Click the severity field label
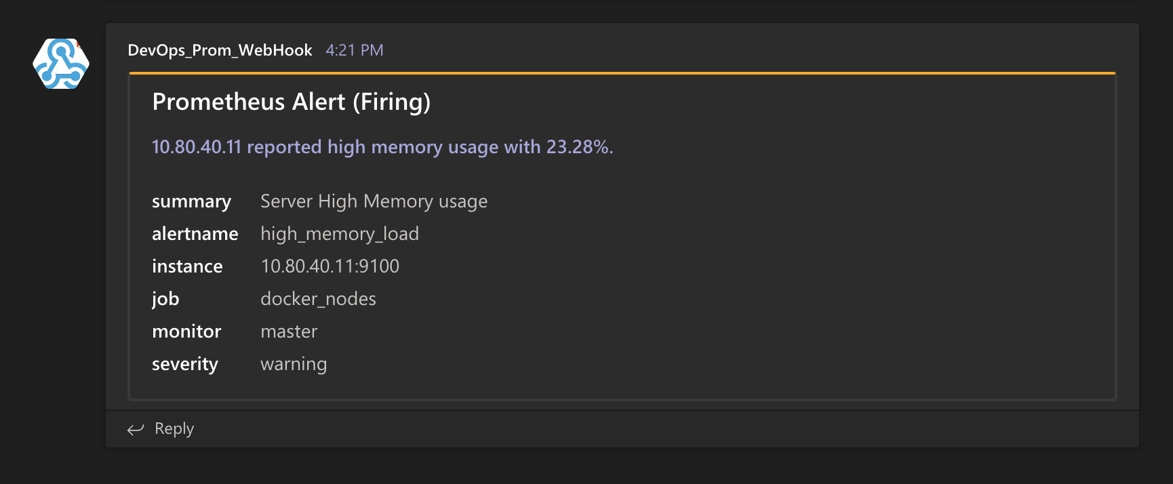Screen dimensions: 1173x484 [x=184, y=364]
